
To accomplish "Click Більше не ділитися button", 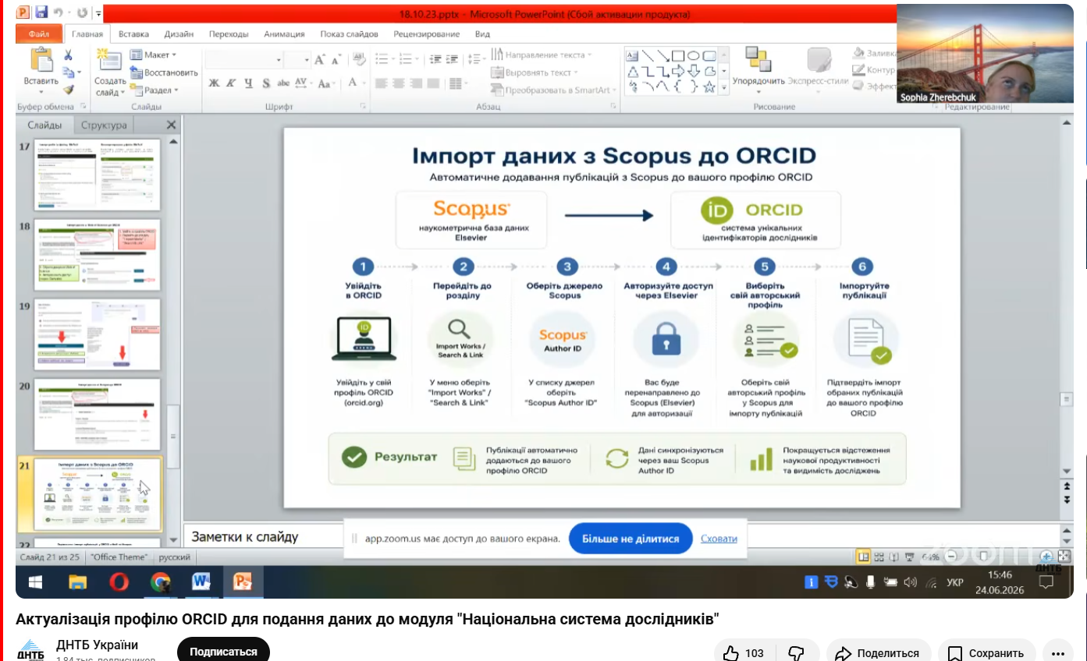I will click(x=631, y=539).
